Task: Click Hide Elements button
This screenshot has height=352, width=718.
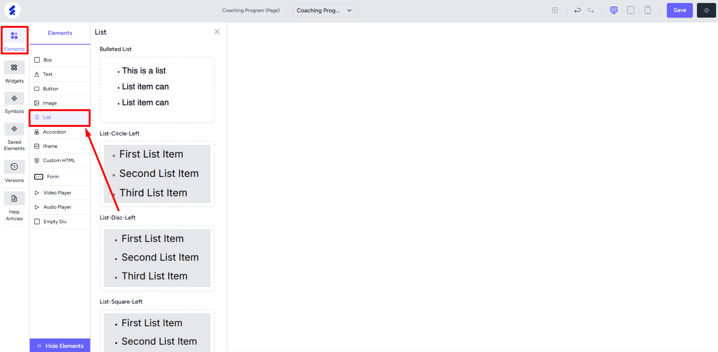Action: [x=60, y=346]
